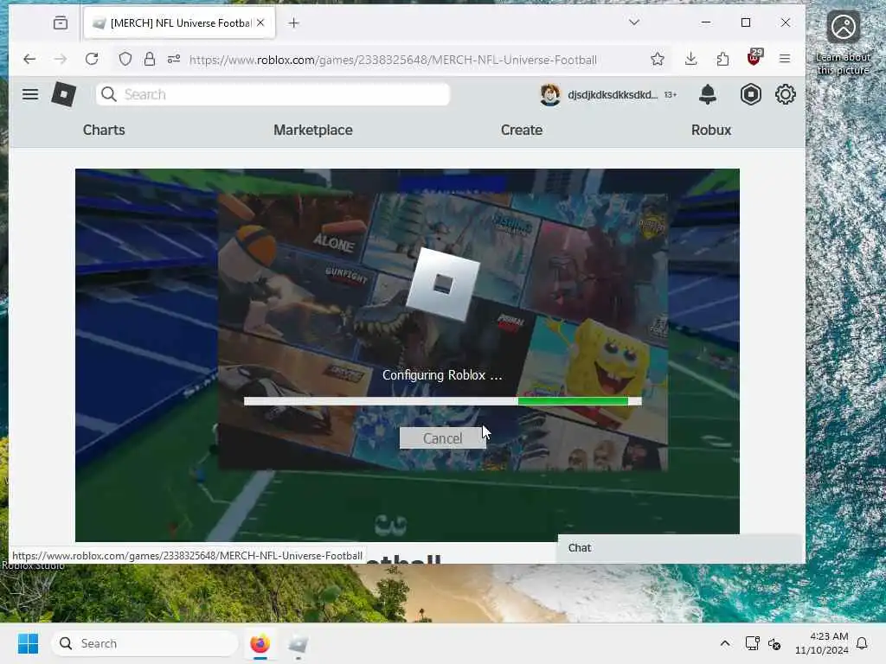Image resolution: width=886 pixels, height=664 pixels.
Task: Open the Robux page
Action: pos(711,130)
